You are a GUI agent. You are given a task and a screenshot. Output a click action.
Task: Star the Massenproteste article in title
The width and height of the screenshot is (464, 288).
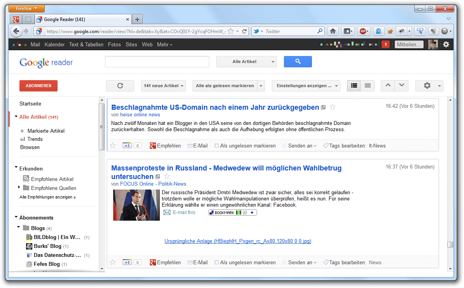167,176
